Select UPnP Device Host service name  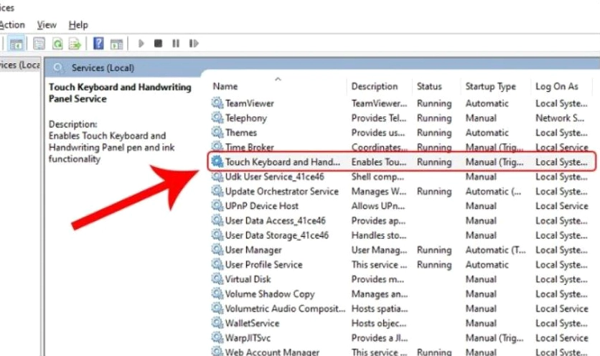click(262, 206)
